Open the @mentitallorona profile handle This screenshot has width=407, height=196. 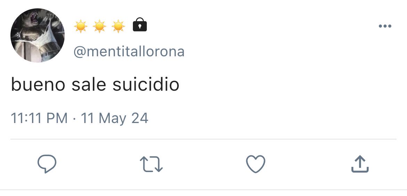[x=129, y=51]
